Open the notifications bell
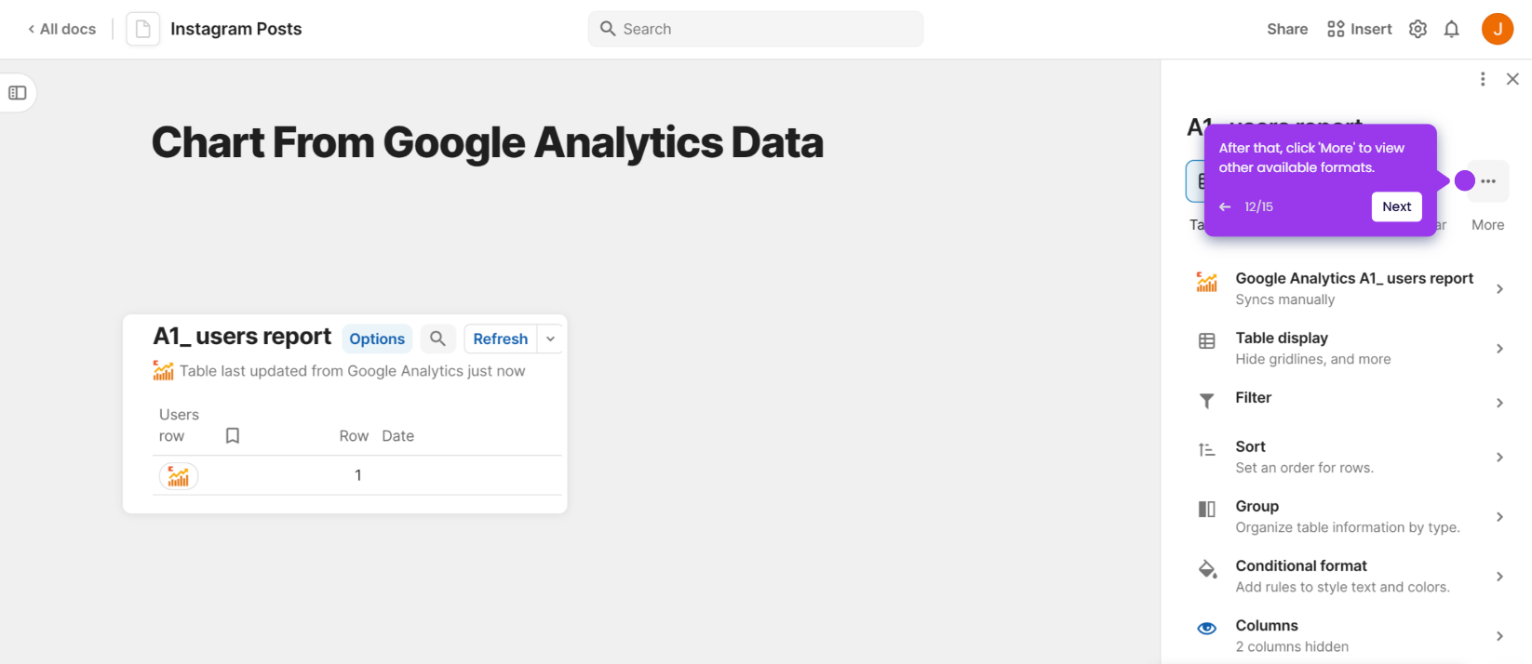Image resolution: width=1532 pixels, height=664 pixels. coord(1451,29)
